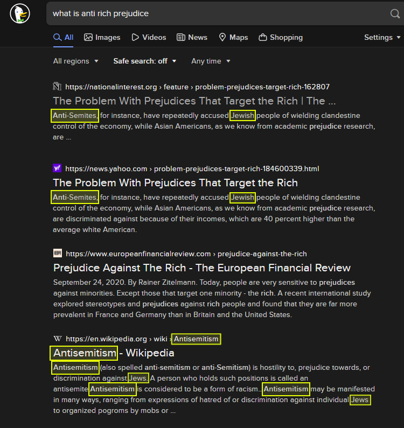This screenshot has height=428, width=404.
Task: Switch to the Shopping tab
Action: pyautogui.click(x=281, y=37)
